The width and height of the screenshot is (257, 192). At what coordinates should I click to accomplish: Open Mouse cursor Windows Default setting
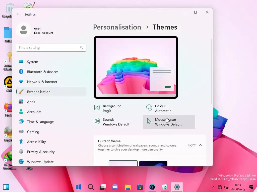[x=169, y=122]
